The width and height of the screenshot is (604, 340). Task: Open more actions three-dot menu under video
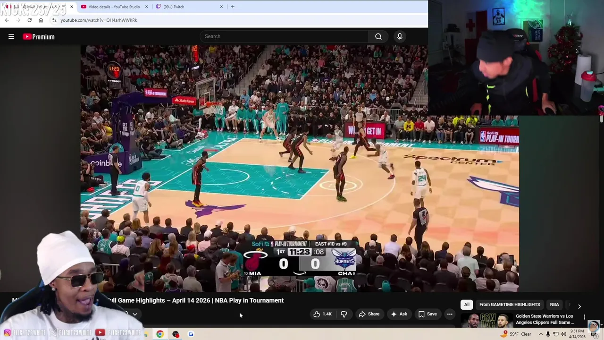coord(450,314)
